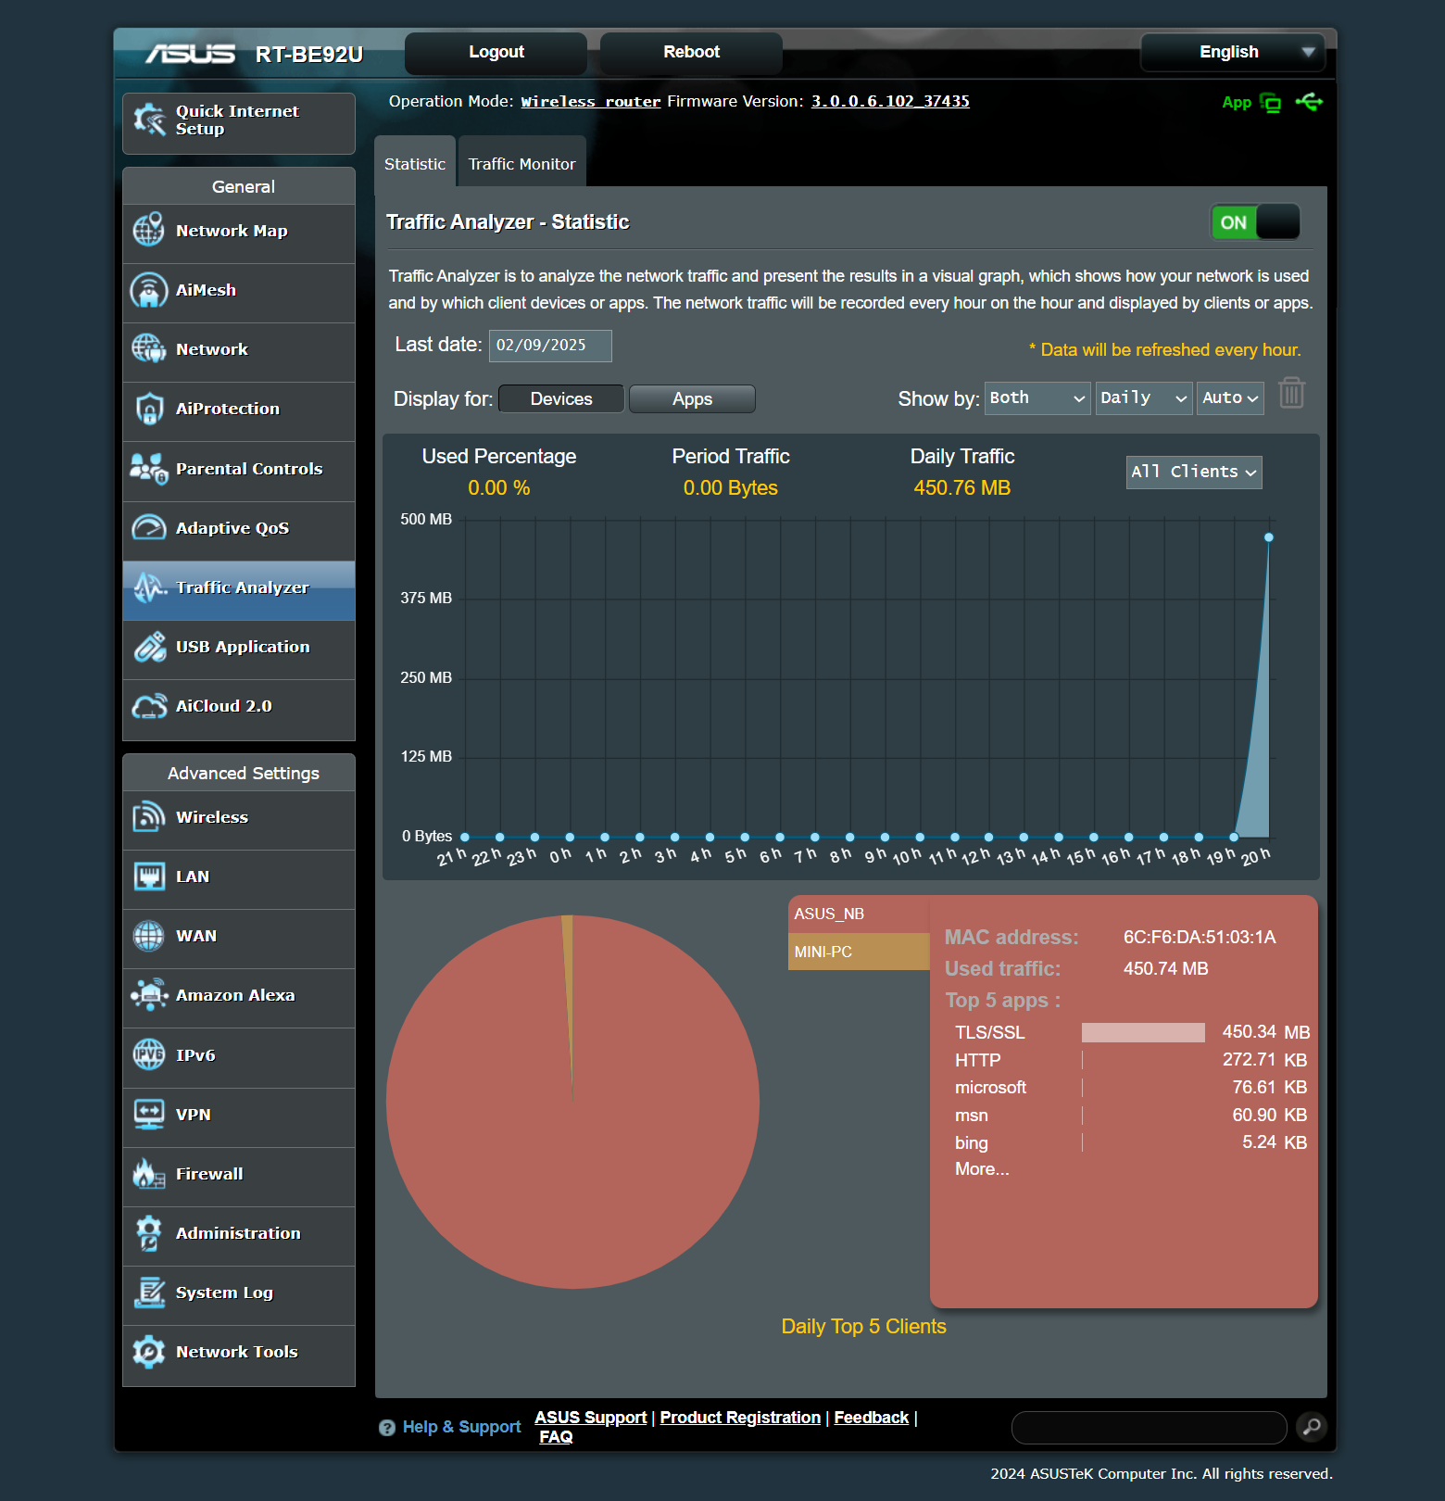
Task: Click the HTTP app row label
Action: pyautogui.click(x=977, y=1060)
